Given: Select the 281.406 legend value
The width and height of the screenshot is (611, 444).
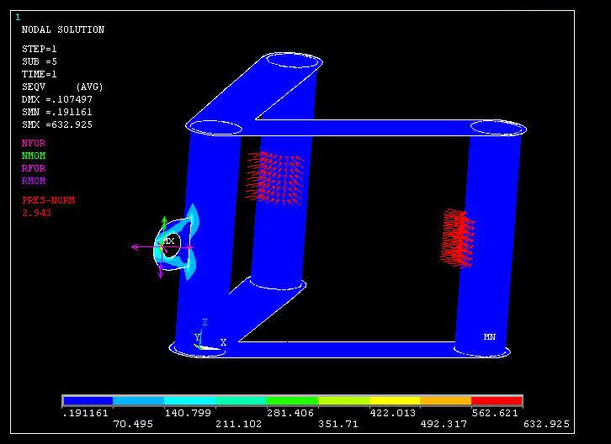Looking at the screenshot, I should coord(290,413).
